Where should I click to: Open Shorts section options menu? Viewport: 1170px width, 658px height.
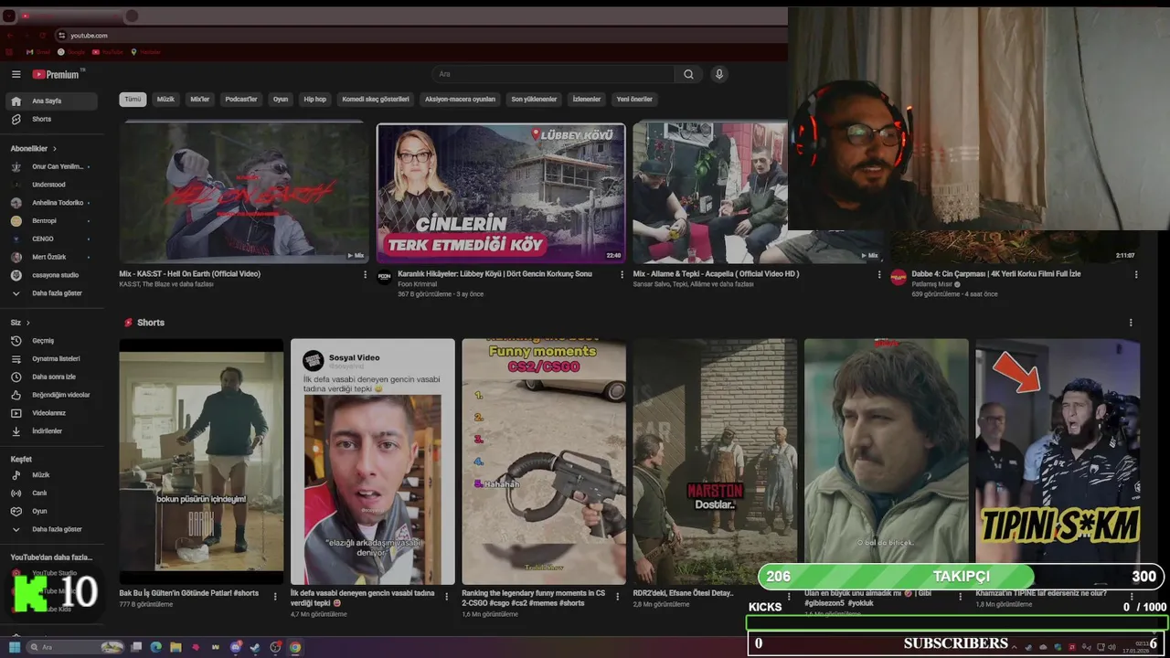click(x=1131, y=323)
